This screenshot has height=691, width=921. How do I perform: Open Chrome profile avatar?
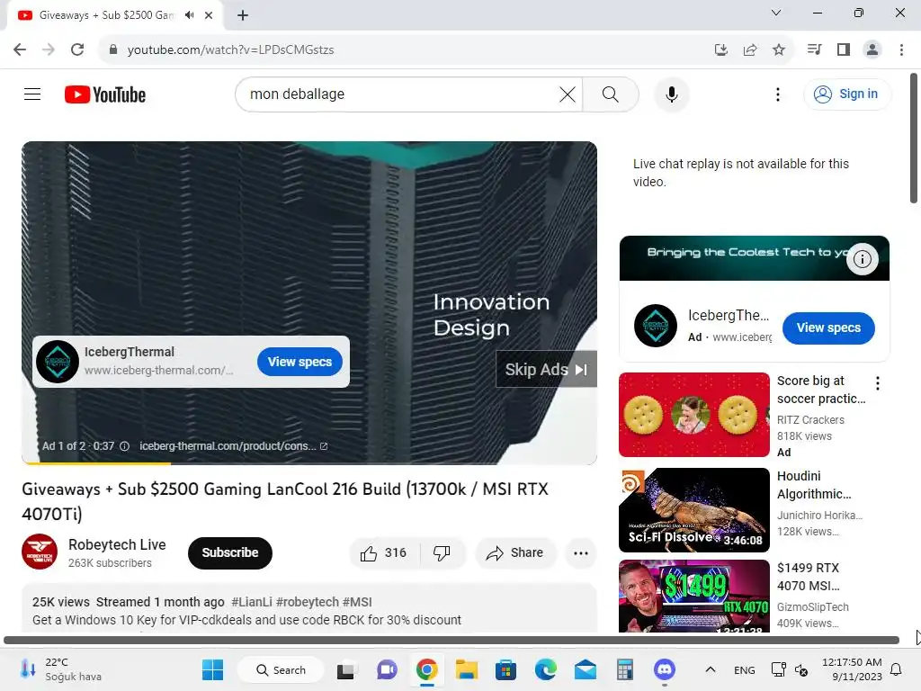click(x=872, y=49)
